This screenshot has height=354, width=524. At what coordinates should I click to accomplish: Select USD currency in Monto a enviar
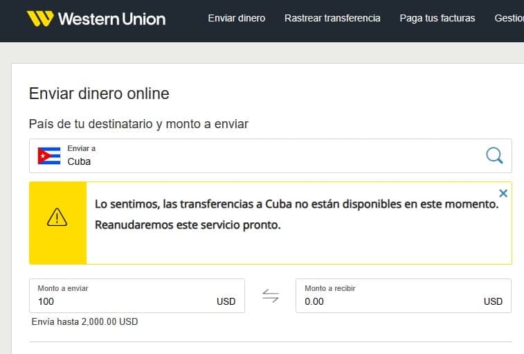pyautogui.click(x=226, y=301)
